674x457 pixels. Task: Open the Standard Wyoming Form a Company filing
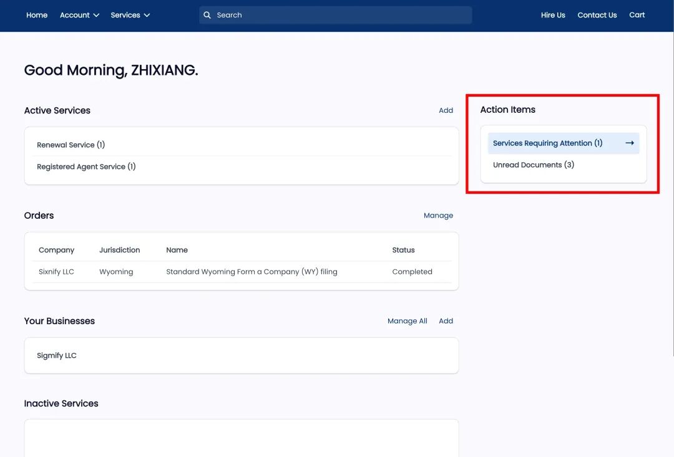click(x=252, y=272)
